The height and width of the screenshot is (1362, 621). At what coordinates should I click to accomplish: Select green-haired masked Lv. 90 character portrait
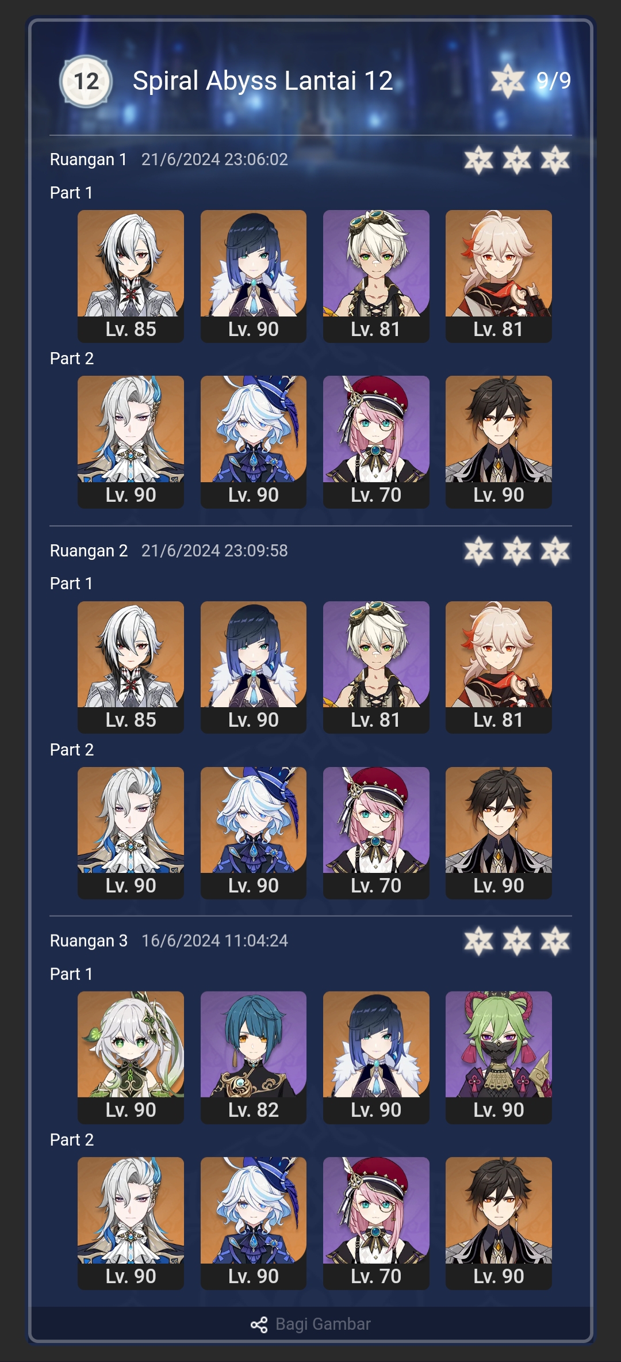click(499, 1058)
